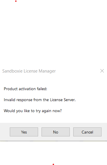Click the red dot below the dialog

click(x=53, y=164)
